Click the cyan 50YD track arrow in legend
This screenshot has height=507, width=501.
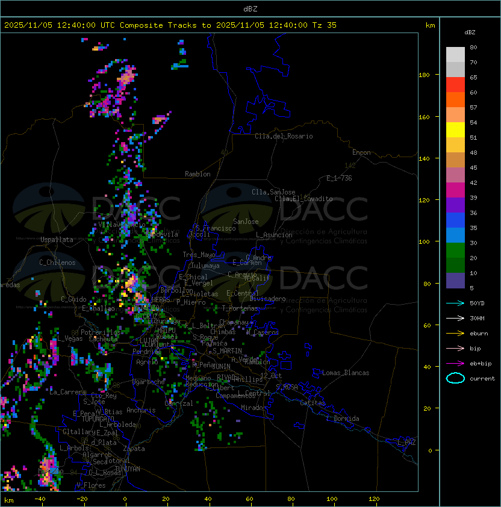[x=455, y=303]
